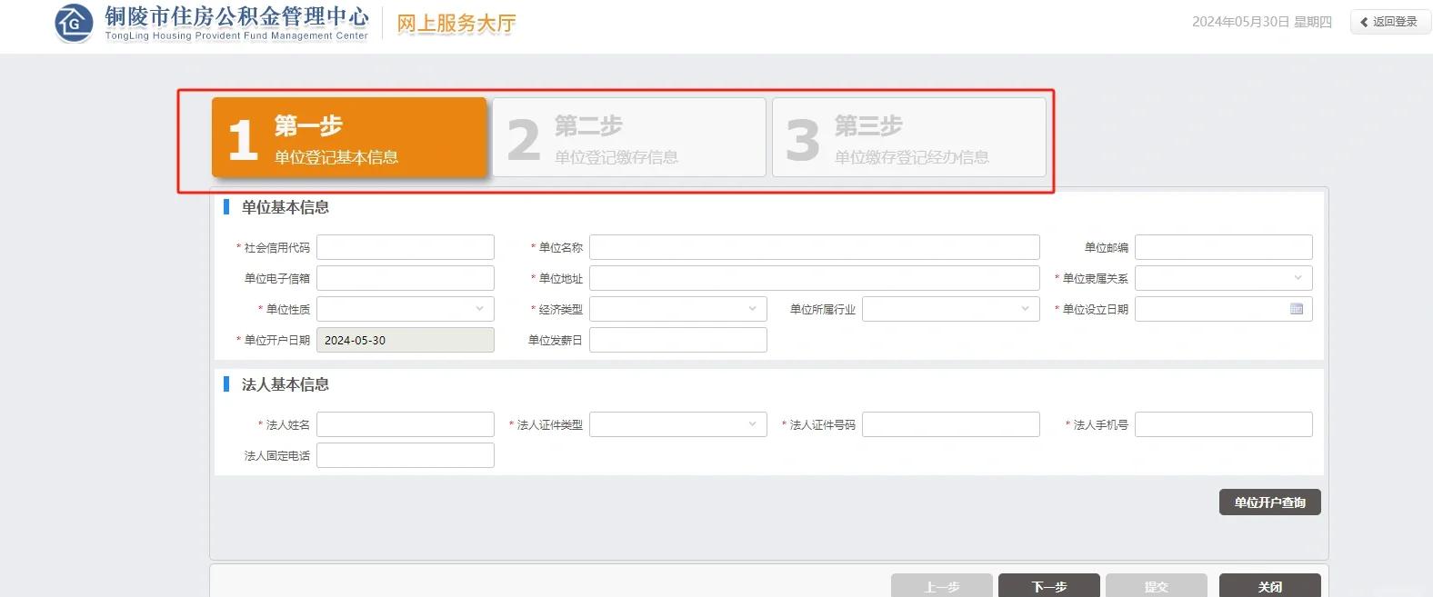Focus the 单位名称 input field
This screenshot has width=1433, height=597.
point(815,247)
